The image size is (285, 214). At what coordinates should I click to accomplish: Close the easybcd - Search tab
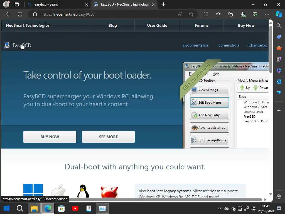tap(87, 4)
